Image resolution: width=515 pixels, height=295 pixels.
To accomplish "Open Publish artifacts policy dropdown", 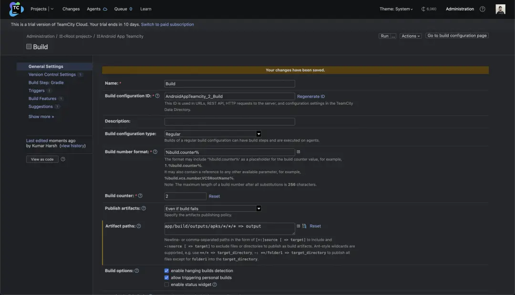I will pyautogui.click(x=213, y=208).
